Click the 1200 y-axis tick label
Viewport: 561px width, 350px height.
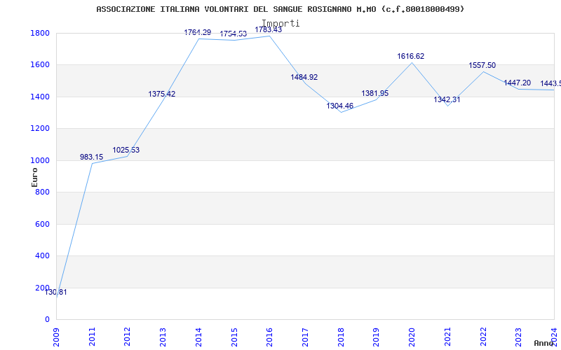tap(41, 129)
